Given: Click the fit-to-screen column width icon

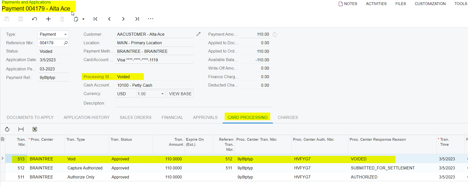Looking at the screenshot, I should click(21, 129).
